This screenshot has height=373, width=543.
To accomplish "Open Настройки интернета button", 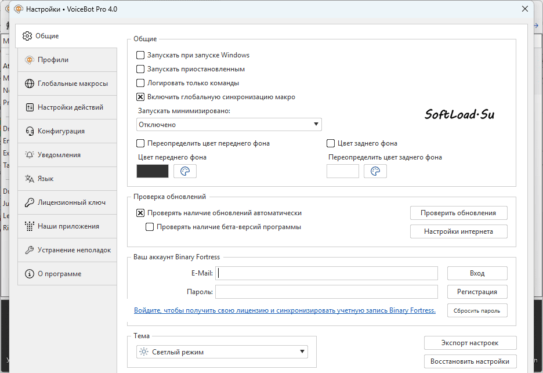I will [458, 231].
